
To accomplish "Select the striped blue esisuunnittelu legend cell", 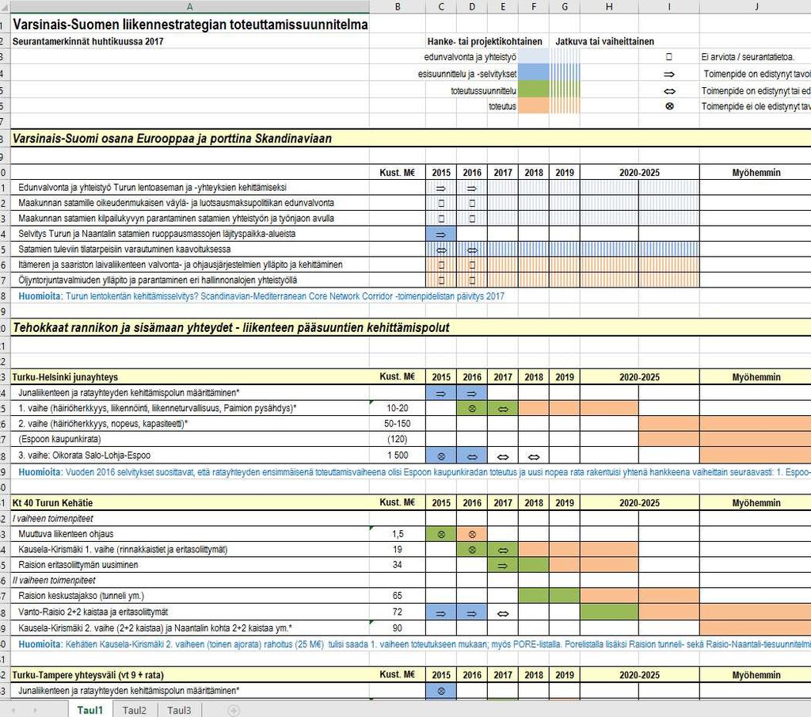I will (565, 72).
